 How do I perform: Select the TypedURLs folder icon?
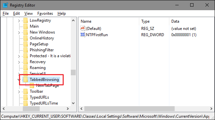click(x=25, y=97)
